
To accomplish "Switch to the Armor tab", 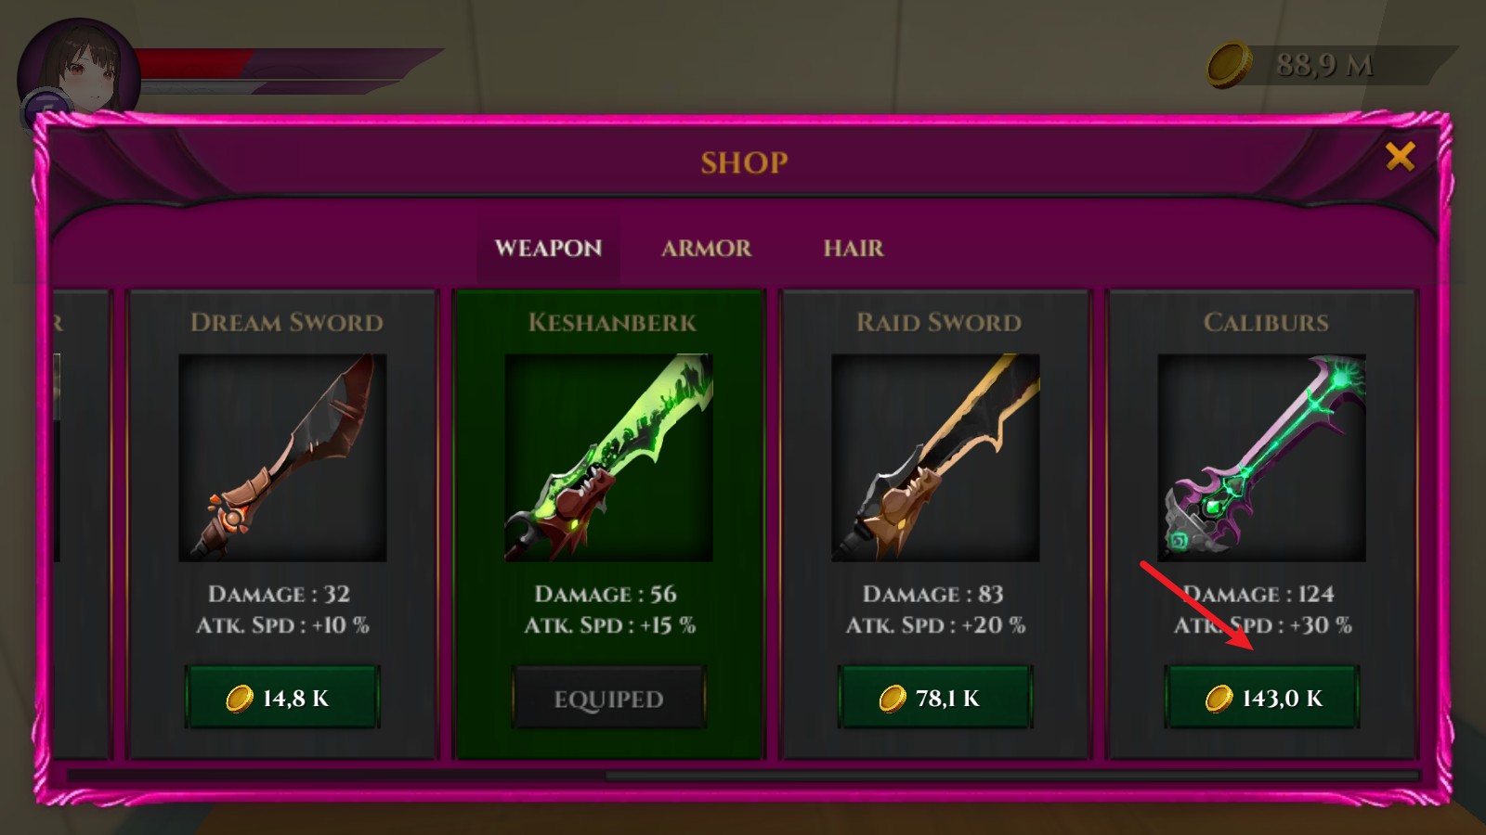I will pos(706,248).
